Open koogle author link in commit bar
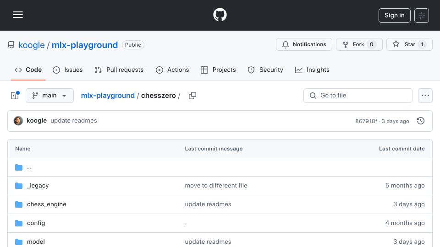Image resolution: width=440 pixels, height=247 pixels. pyautogui.click(x=37, y=120)
